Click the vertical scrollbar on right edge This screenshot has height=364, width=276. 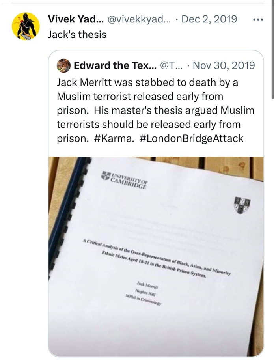273,51
